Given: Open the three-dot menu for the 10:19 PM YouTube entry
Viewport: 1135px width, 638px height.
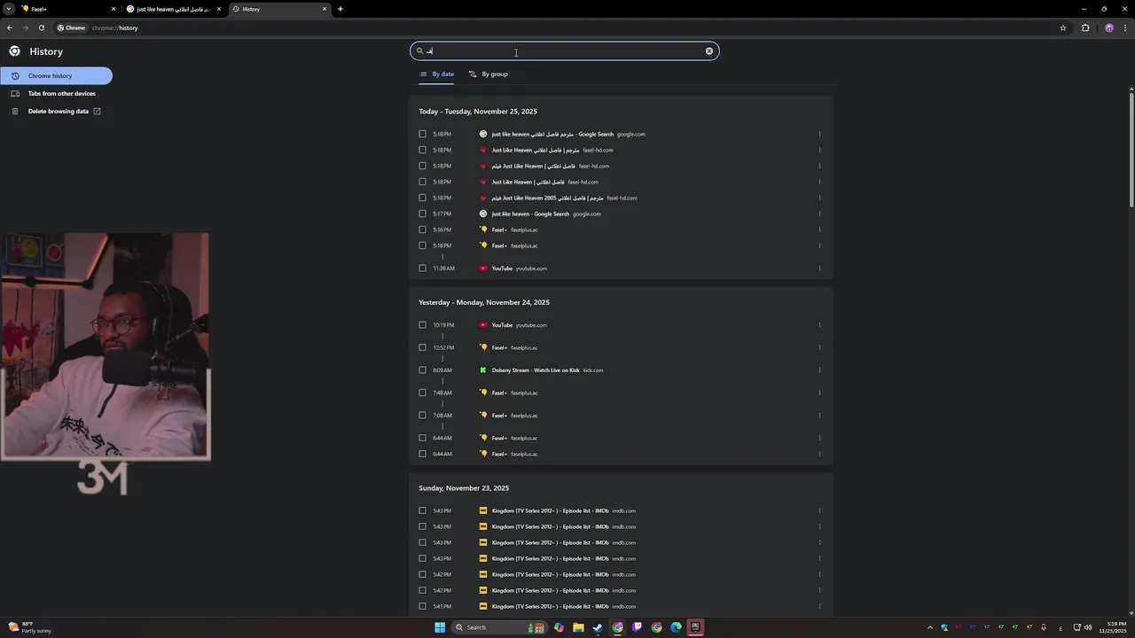Looking at the screenshot, I should (819, 325).
